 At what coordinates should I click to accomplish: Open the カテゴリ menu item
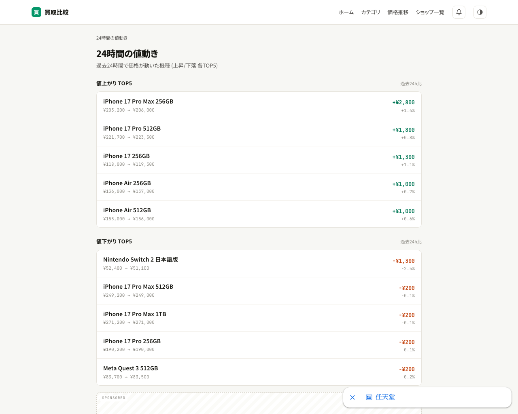371,12
